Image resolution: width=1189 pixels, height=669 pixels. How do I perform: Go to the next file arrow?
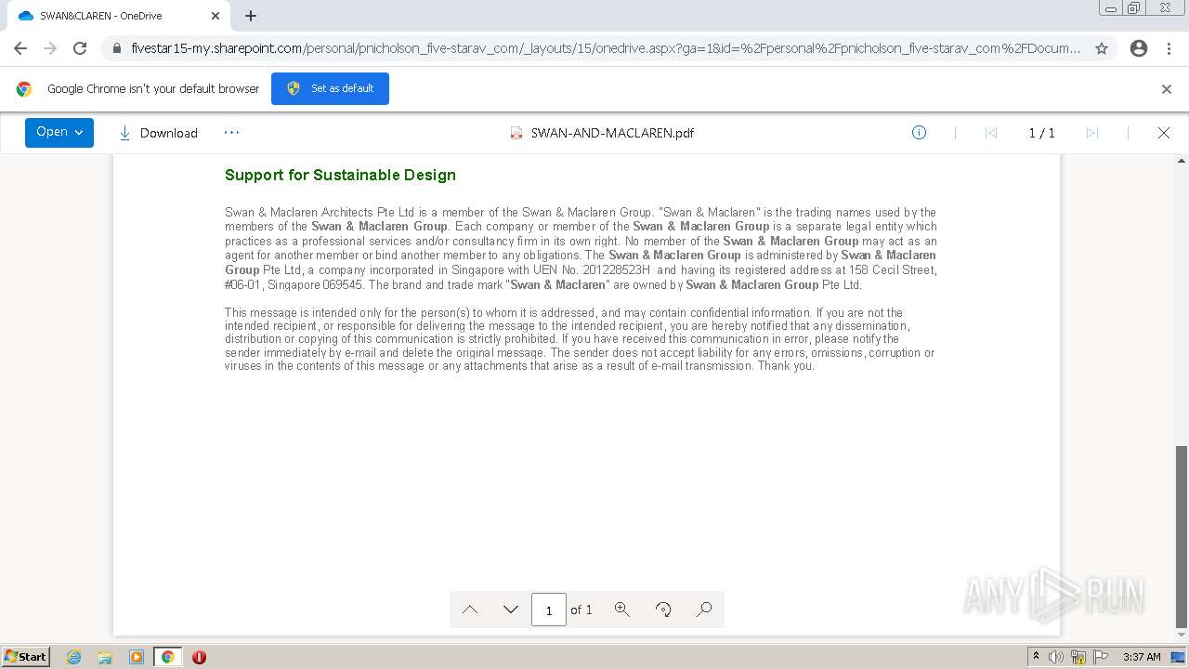click(1092, 133)
